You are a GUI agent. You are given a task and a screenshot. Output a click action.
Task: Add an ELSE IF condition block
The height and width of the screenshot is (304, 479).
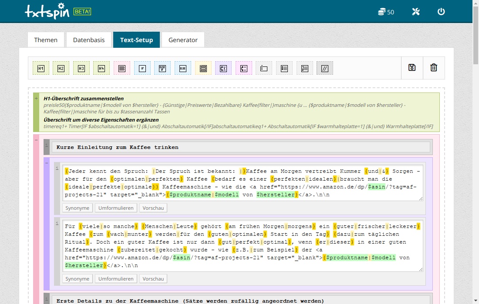tap(162, 68)
